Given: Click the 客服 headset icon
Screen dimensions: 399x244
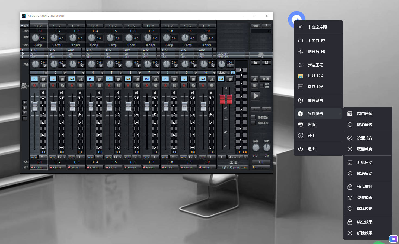Looking at the screenshot, I should tap(301, 125).
